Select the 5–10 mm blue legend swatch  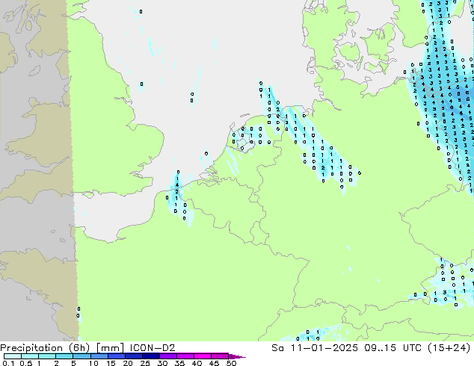click(81, 356)
